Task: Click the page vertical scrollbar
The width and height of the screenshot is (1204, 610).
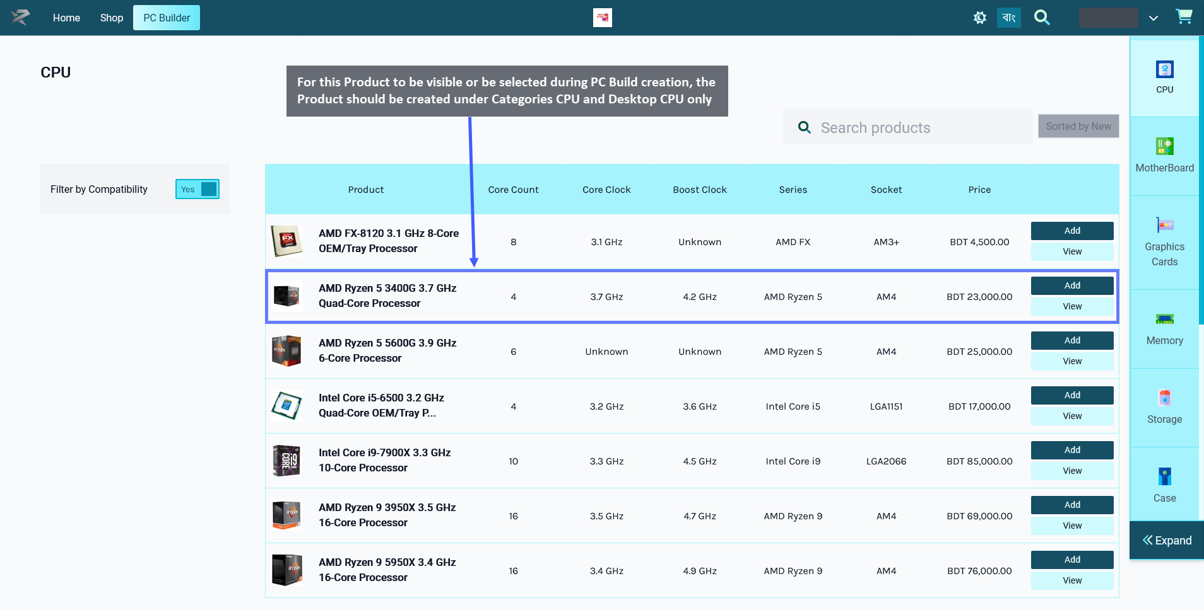Action: pos(1201,180)
